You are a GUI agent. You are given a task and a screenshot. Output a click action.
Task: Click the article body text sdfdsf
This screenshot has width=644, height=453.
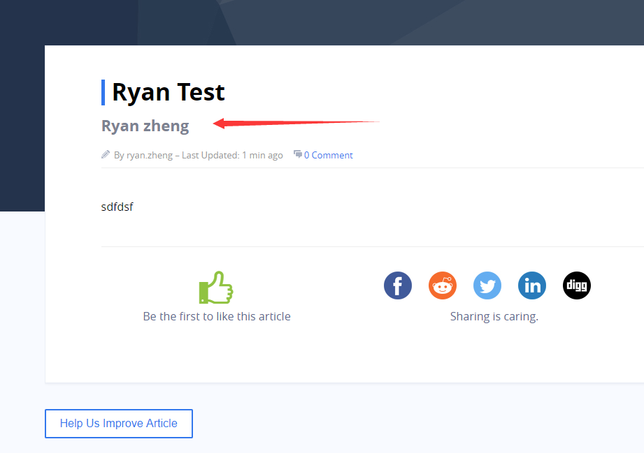tap(117, 207)
